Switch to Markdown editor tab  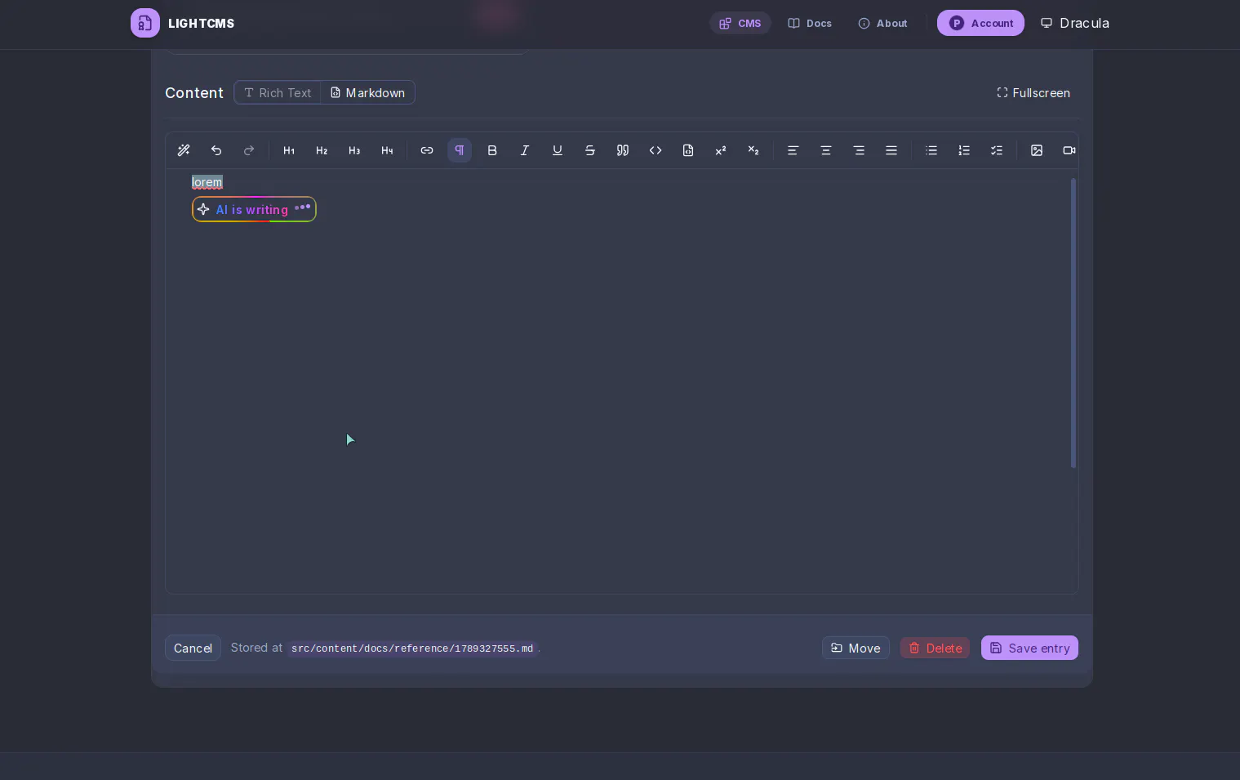(x=367, y=93)
